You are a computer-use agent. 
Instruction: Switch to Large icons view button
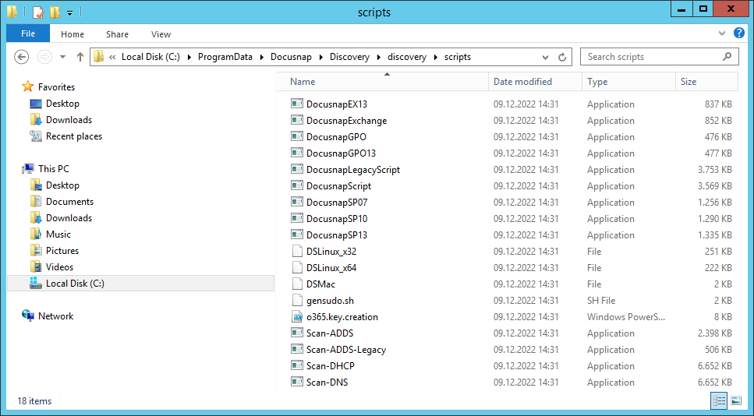(736, 400)
